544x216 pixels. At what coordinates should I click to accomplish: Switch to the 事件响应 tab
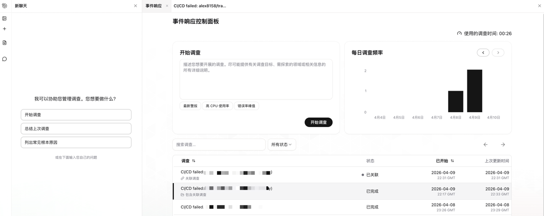(x=154, y=6)
